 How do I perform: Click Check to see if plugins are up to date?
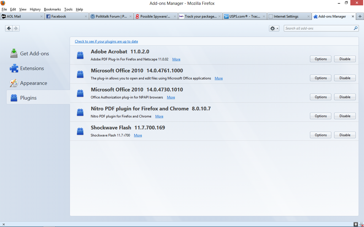pyautogui.click(x=106, y=41)
